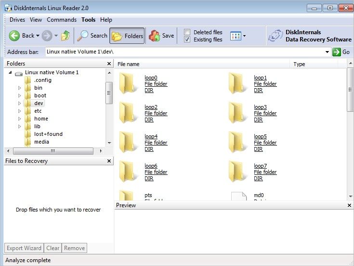The height and width of the screenshot is (266, 354).
Task: Open the View menu
Action: (x=36, y=20)
